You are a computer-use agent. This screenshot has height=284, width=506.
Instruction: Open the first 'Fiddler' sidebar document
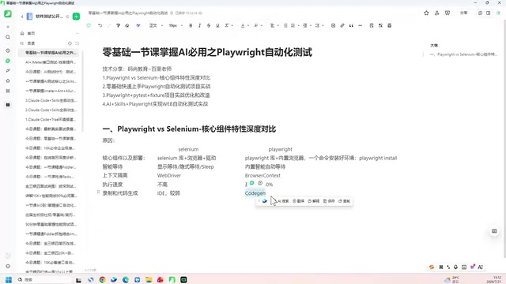[x=51, y=167]
